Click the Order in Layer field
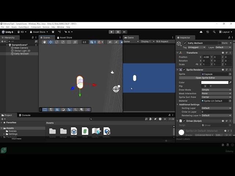Image resolution: width=235 pixels, height=176 pixels. point(216,112)
